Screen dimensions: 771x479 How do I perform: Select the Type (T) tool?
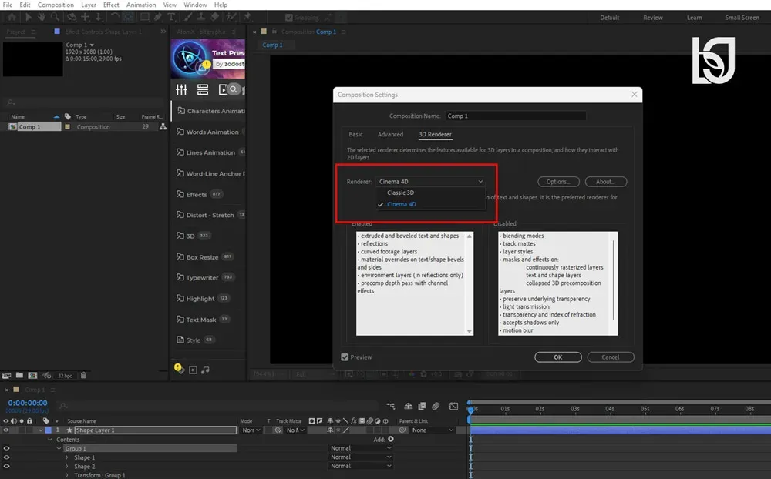click(x=172, y=17)
